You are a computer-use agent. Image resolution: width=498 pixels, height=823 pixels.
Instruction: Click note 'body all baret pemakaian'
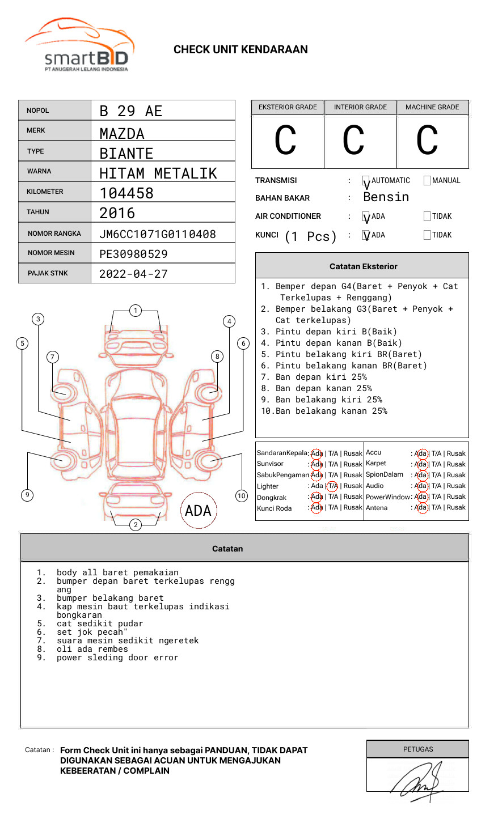[x=117, y=572]
